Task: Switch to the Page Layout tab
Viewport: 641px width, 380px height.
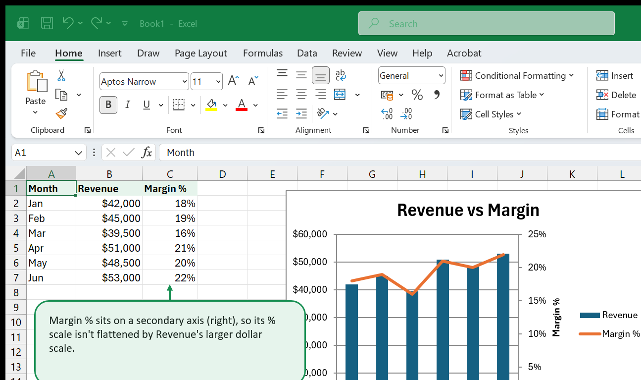Action: click(201, 53)
